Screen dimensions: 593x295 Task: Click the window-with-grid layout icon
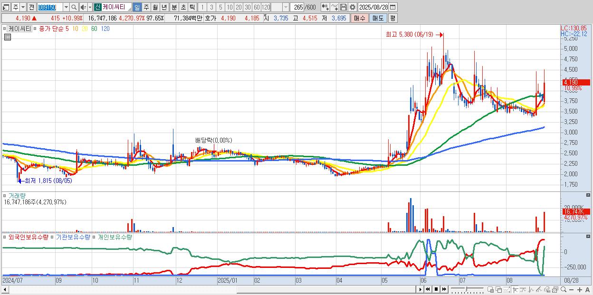tap(490, 289)
